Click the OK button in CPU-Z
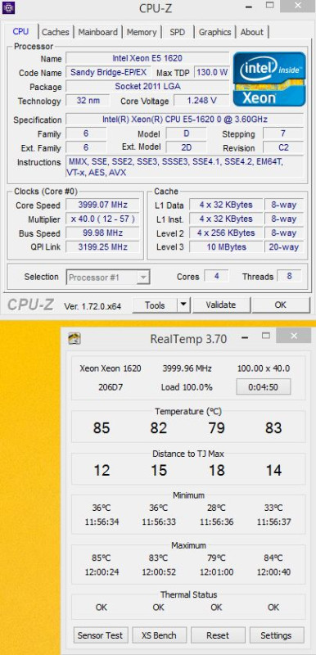Image resolution: width=316 pixels, height=655 pixels. [x=281, y=305]
